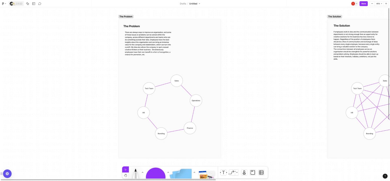Viewport: 390px width, 181px height.
Task: Click the Drafts breadcrumb link
Action: point(183,4)
